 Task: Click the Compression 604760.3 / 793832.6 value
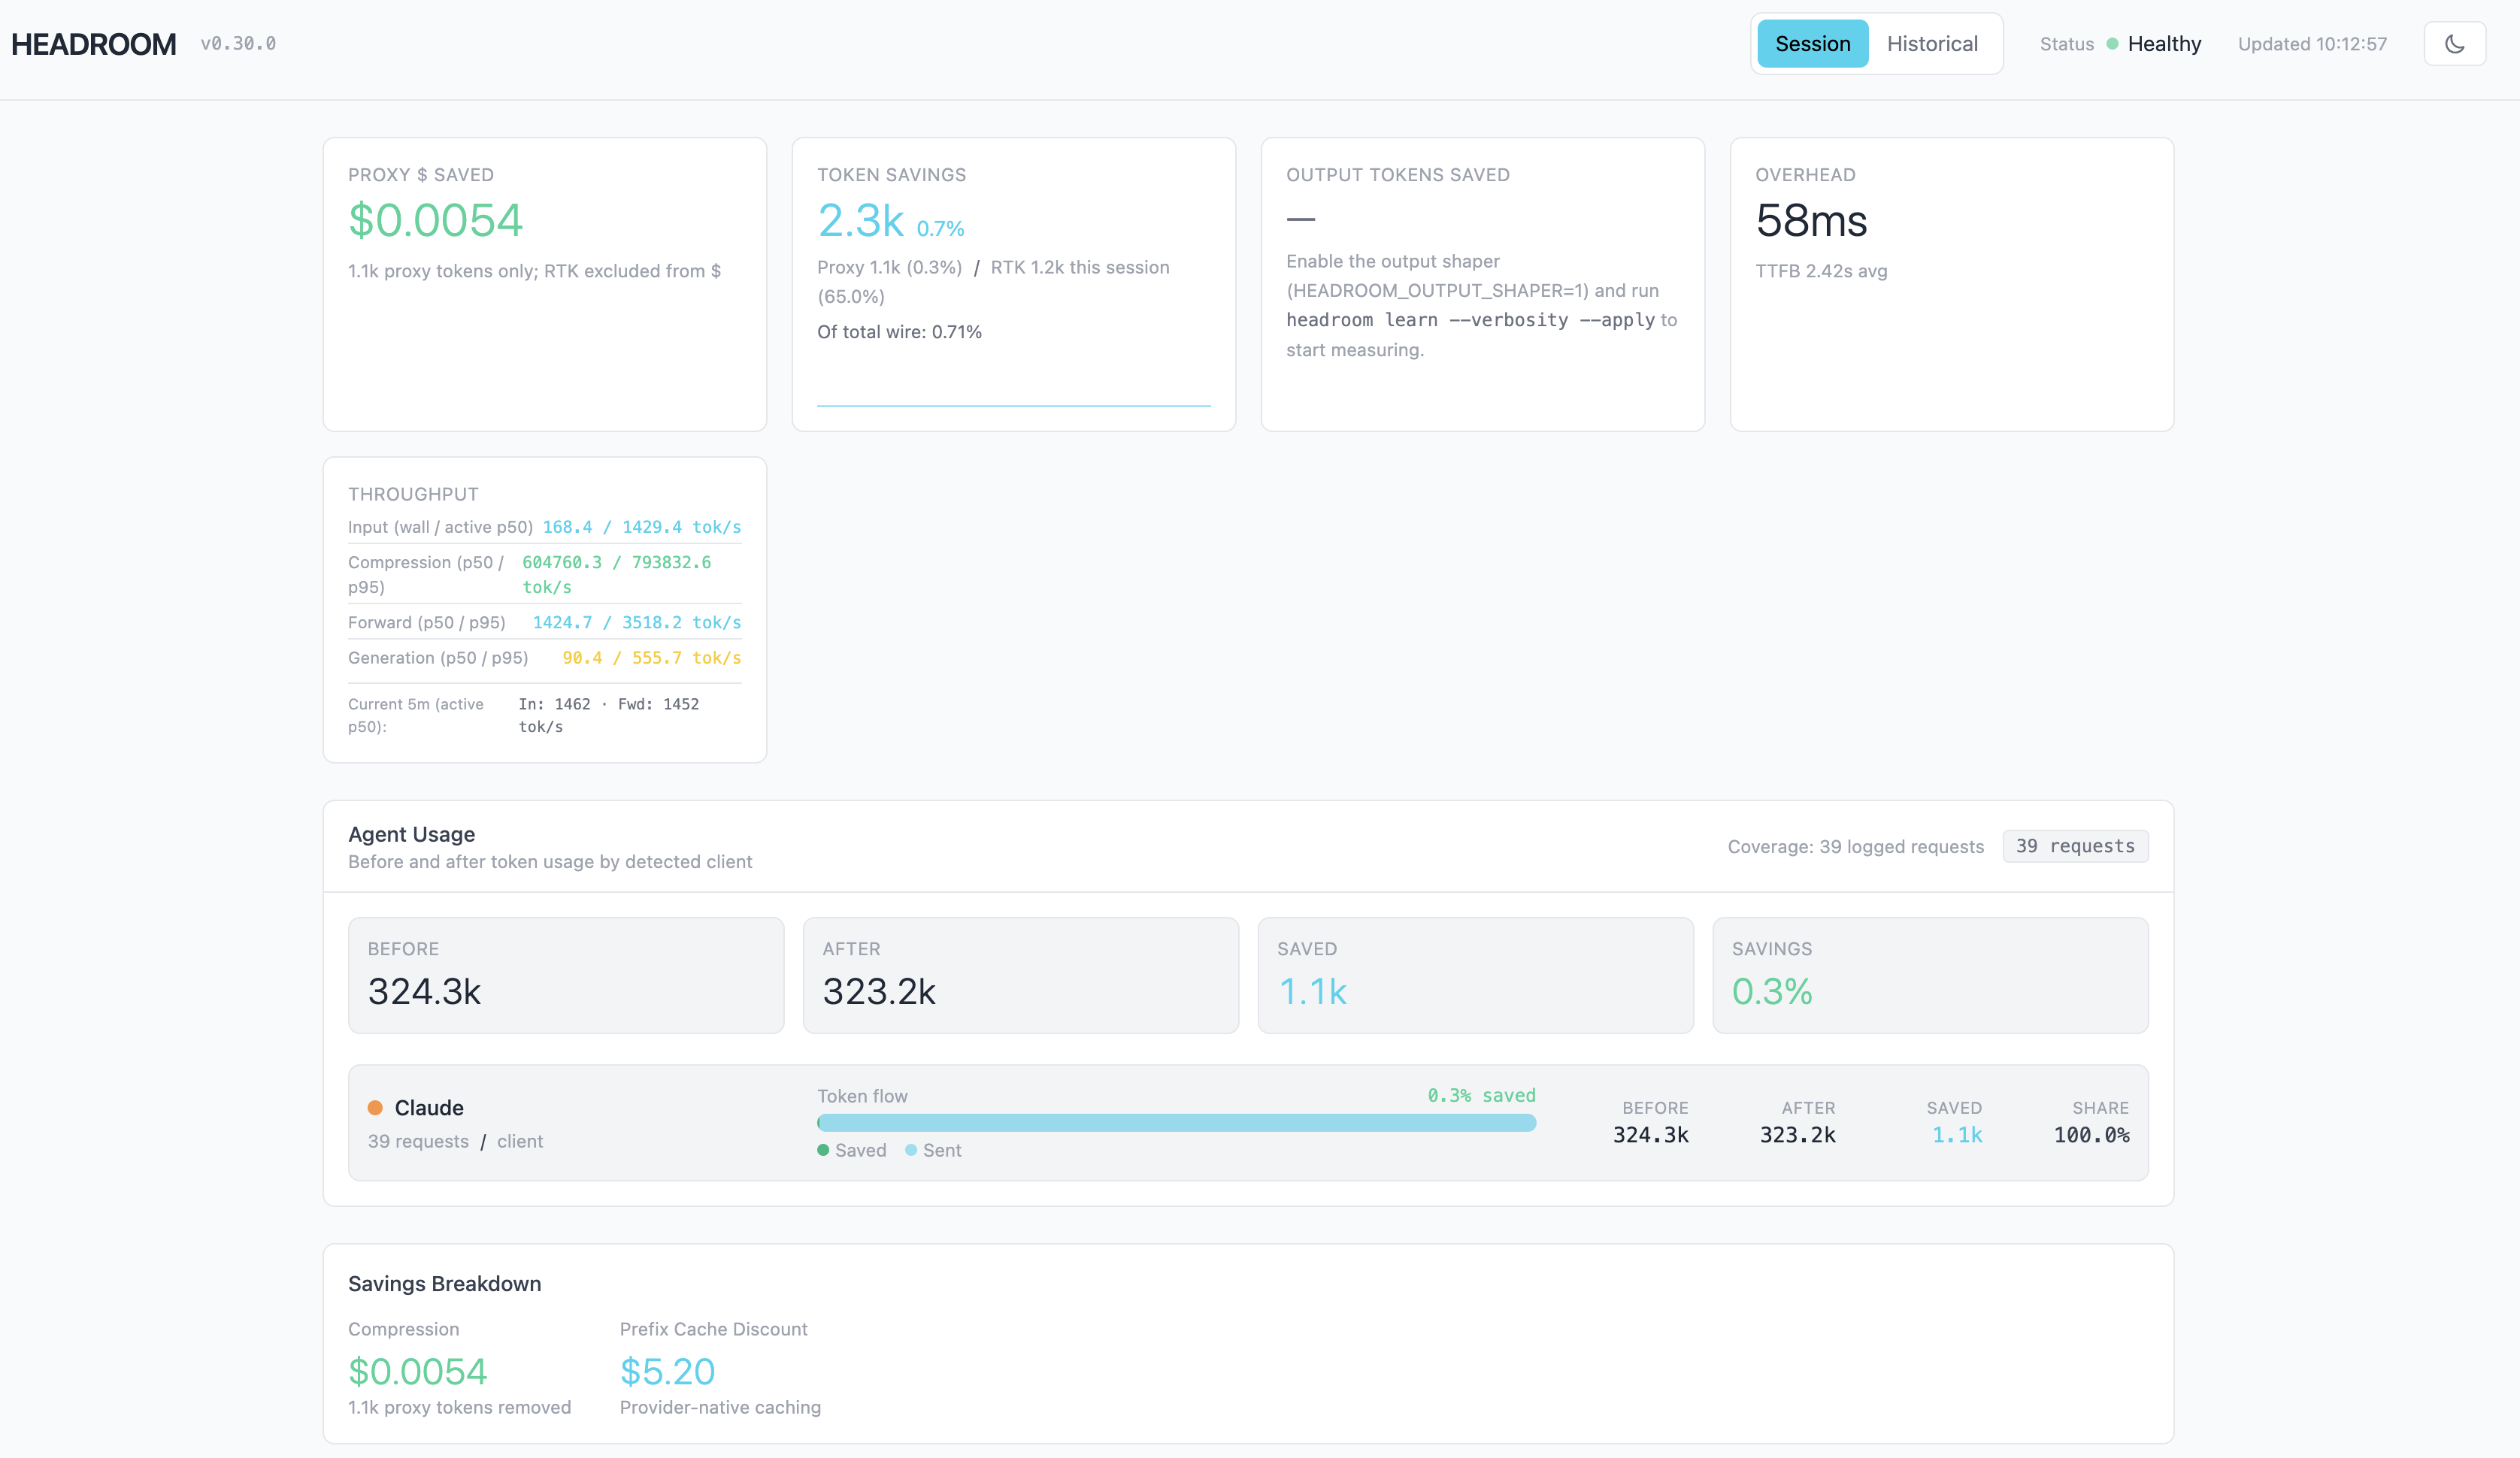pyautogui.click(x=617, y=574)
